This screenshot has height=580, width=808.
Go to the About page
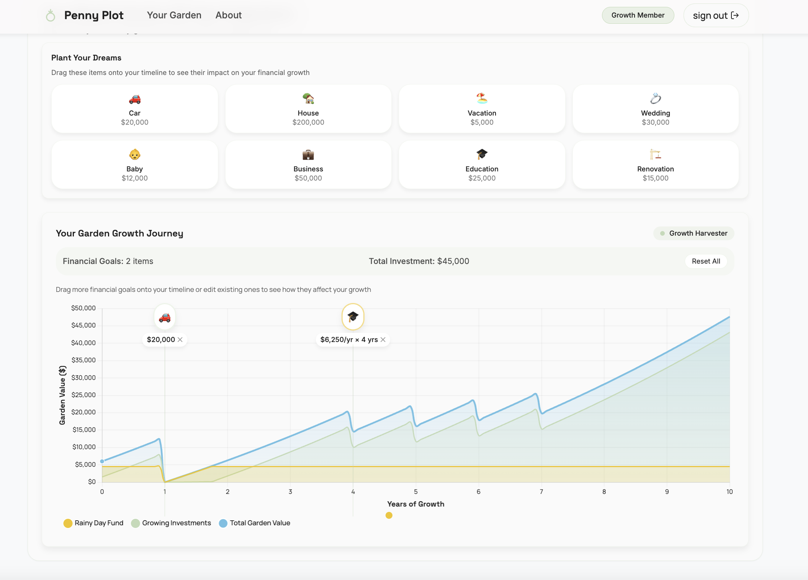228,15
